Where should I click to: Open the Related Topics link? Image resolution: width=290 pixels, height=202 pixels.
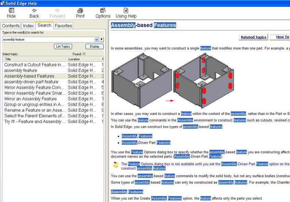click(x=253, y=37)
